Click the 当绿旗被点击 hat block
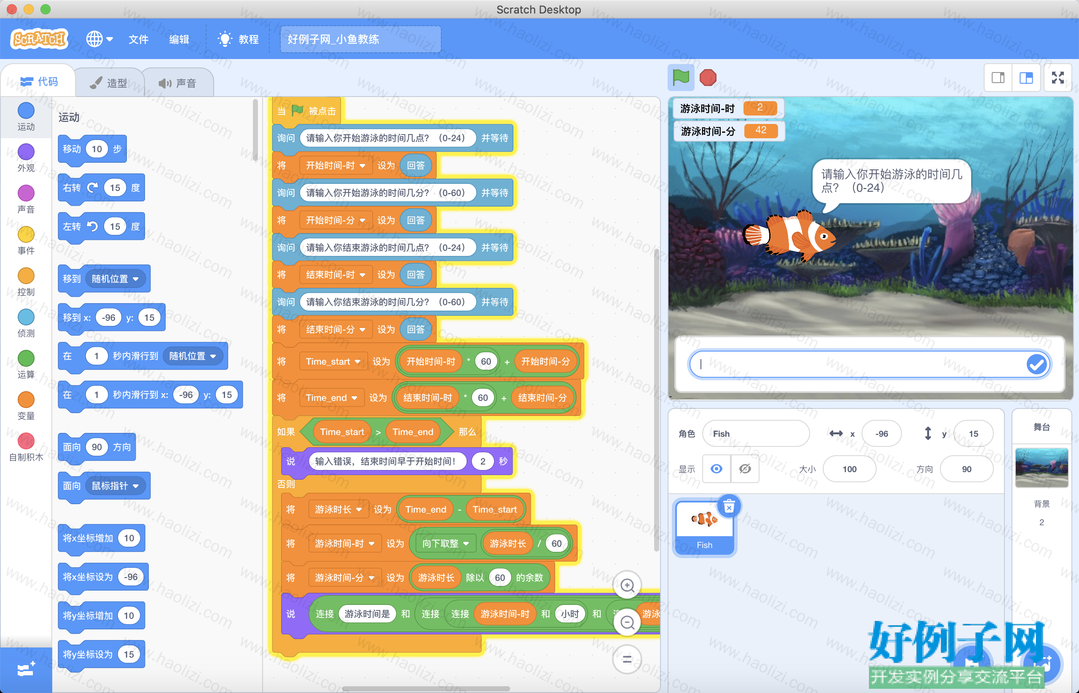This screenshot has width=1079, height=693. 307,111
